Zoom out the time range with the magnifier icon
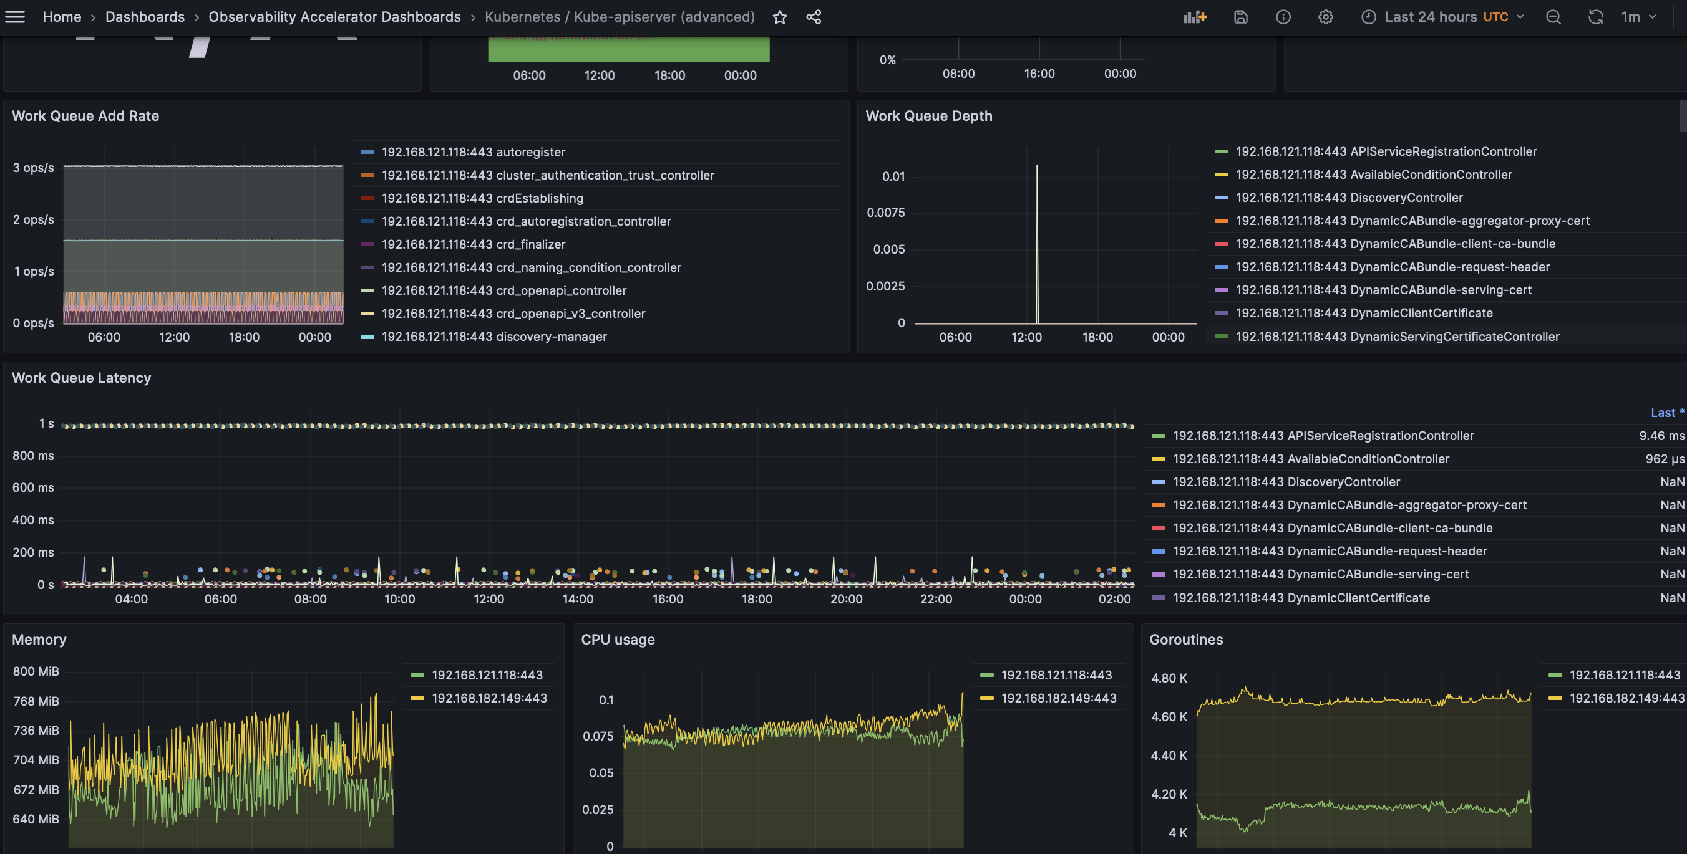The width and height of the screenshot is (1687, 854). pos(1553,16)
